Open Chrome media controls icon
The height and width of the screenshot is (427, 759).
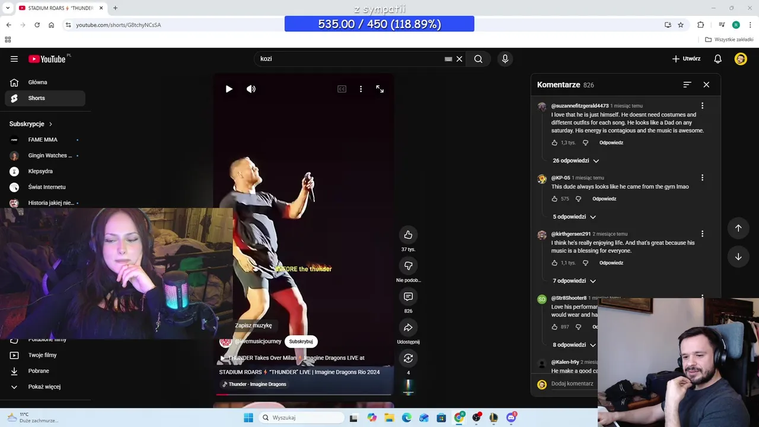click(722, 25)
